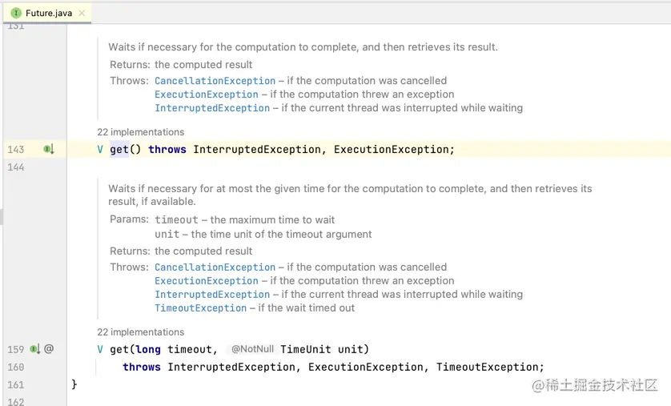This screenshot has width=671, height=406.
Task: Open 22 implementations hint above get(long timeout)
Action: [140, 332]
